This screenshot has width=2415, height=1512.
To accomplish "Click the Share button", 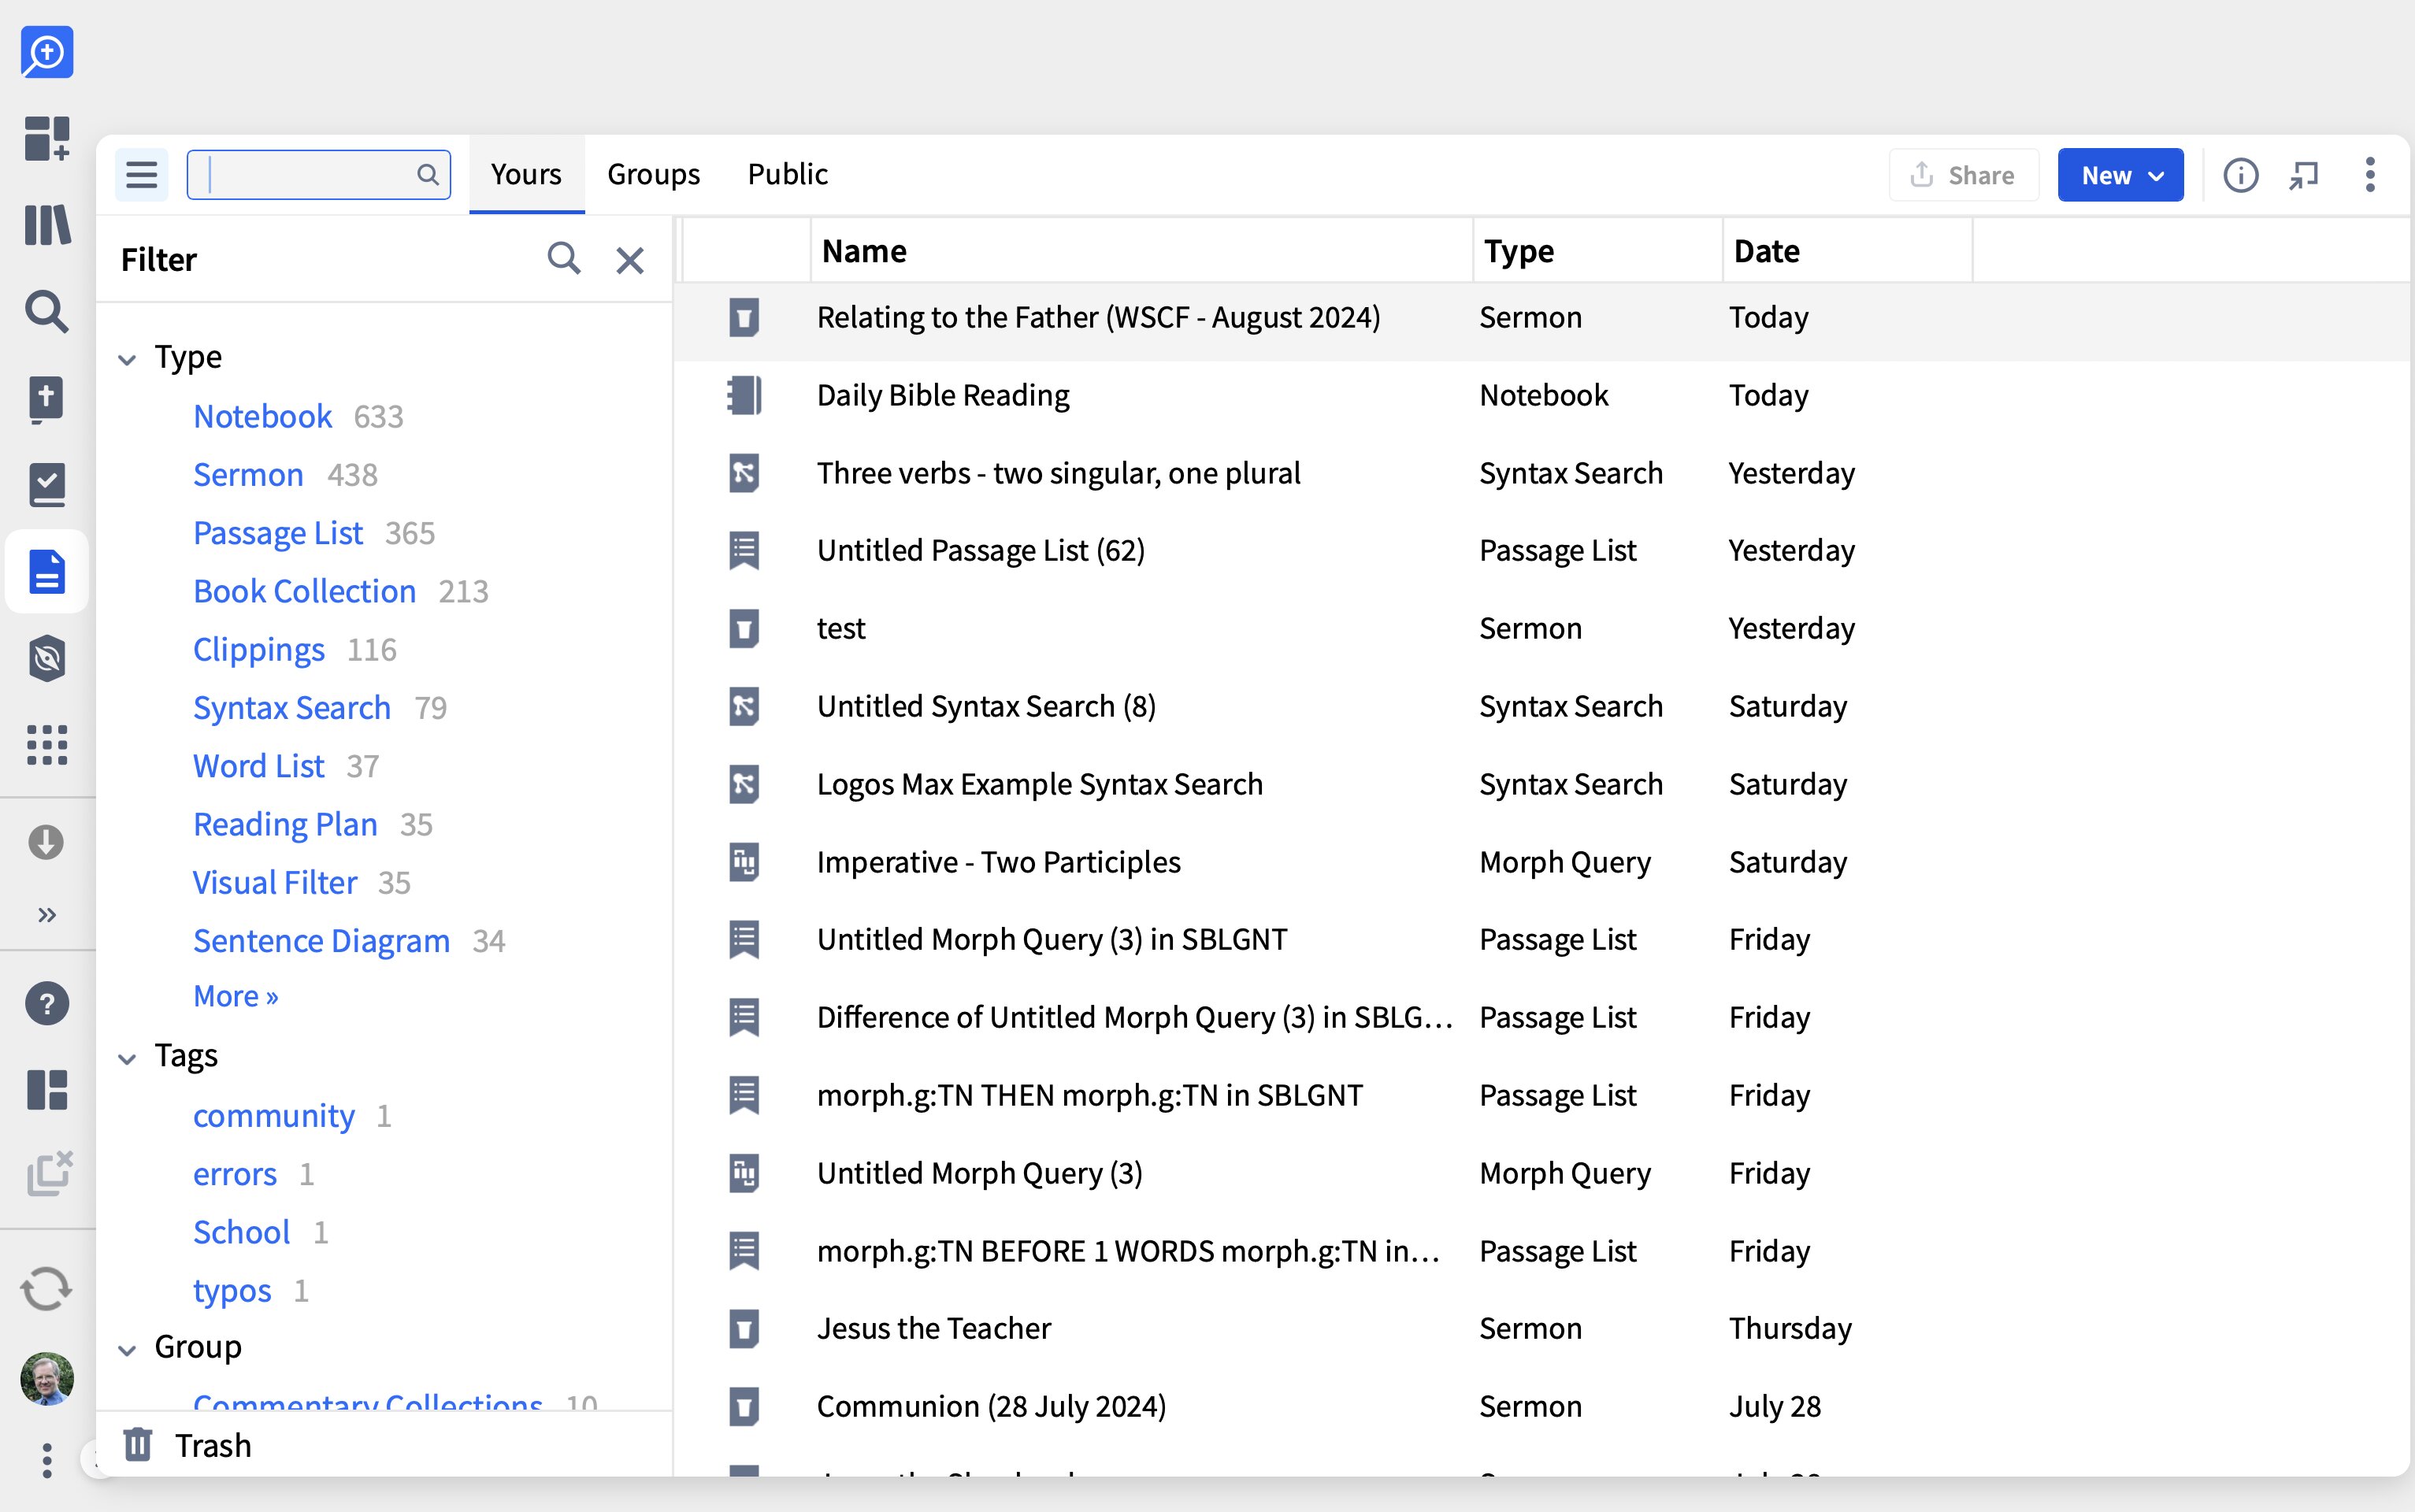I will click(x=1964, y=175).
